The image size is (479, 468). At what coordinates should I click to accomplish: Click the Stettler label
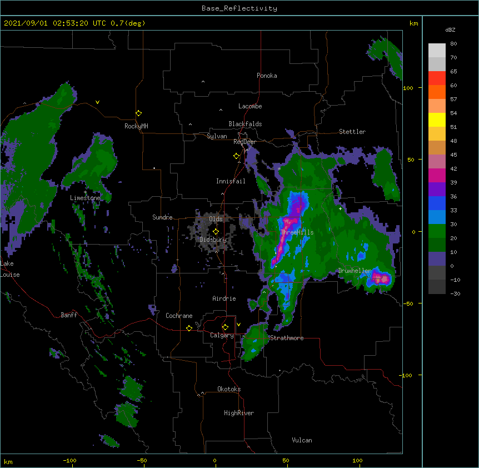click(x=352, y=132)
